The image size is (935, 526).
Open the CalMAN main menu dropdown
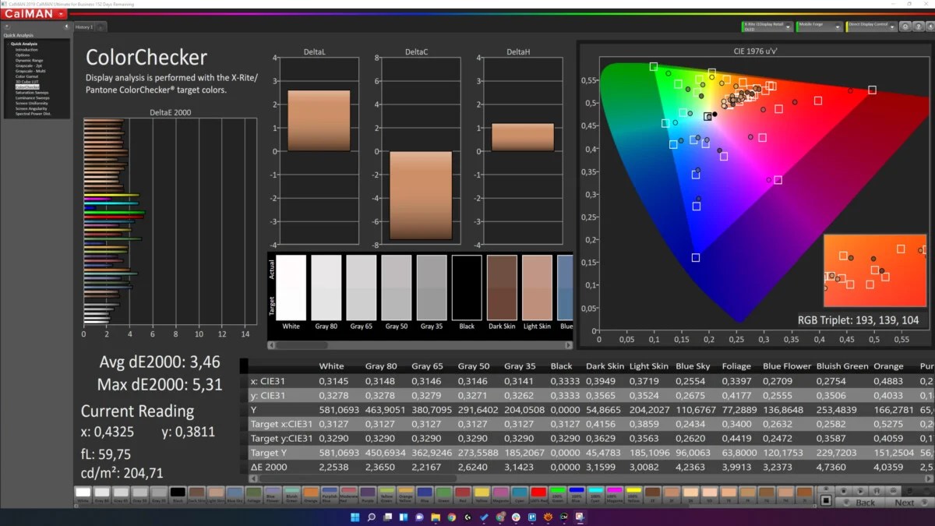pyautogui.click(x=61, y=14)
